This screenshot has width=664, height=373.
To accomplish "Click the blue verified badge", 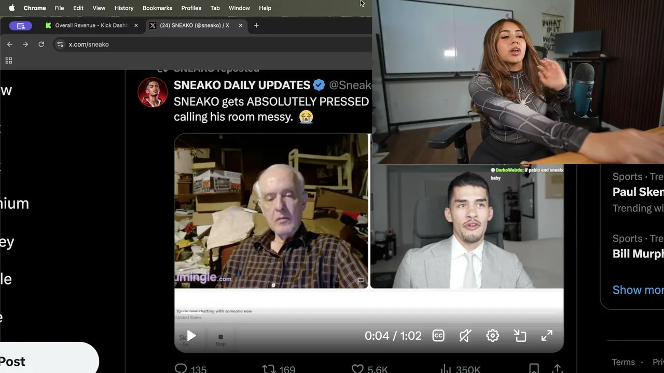I will (319, 85).
